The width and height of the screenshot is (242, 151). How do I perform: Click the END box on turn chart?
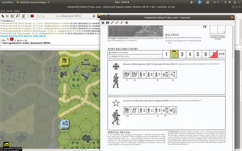click(221, 54)
